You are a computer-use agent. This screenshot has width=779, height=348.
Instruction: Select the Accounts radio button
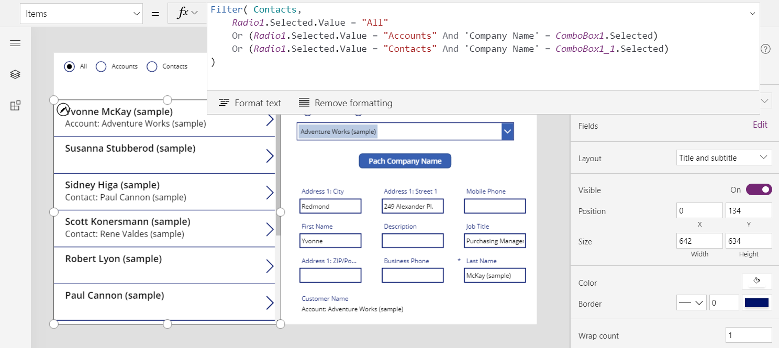[101, 66]
